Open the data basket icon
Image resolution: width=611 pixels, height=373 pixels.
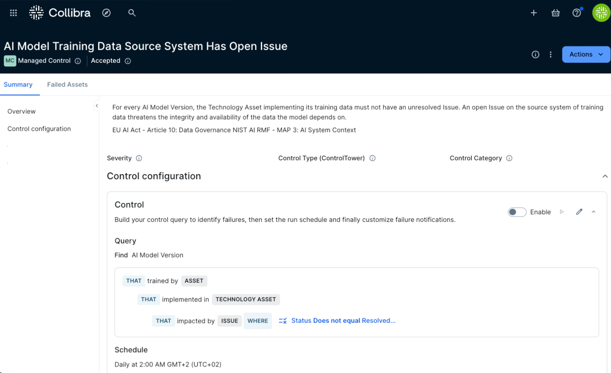(555, 13)
